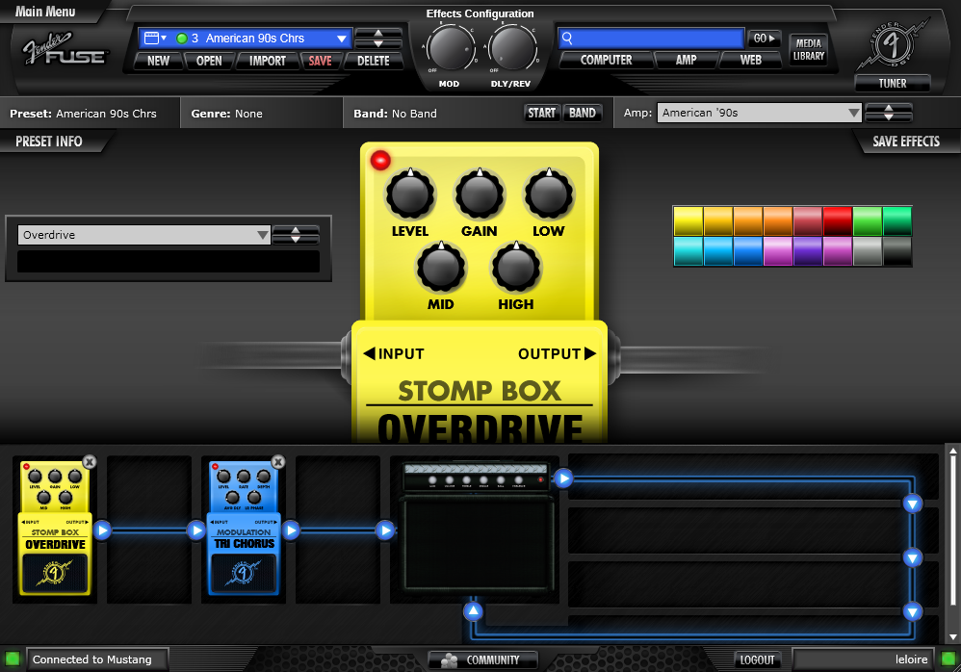Click the signal chain scrollbar up arrow
Screen dimensions: 961x672
953,452
